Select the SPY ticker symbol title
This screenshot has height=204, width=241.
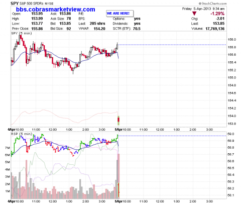pyautogui.click(x=15, y=3)
